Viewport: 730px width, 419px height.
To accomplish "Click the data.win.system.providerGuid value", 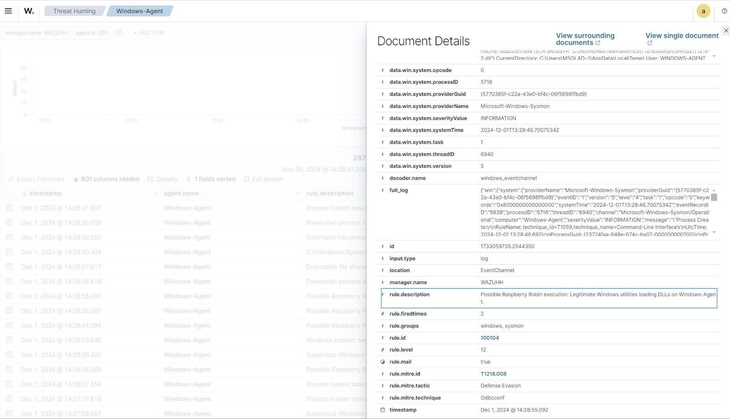I will pyautogui.click(x=533, y=94).
